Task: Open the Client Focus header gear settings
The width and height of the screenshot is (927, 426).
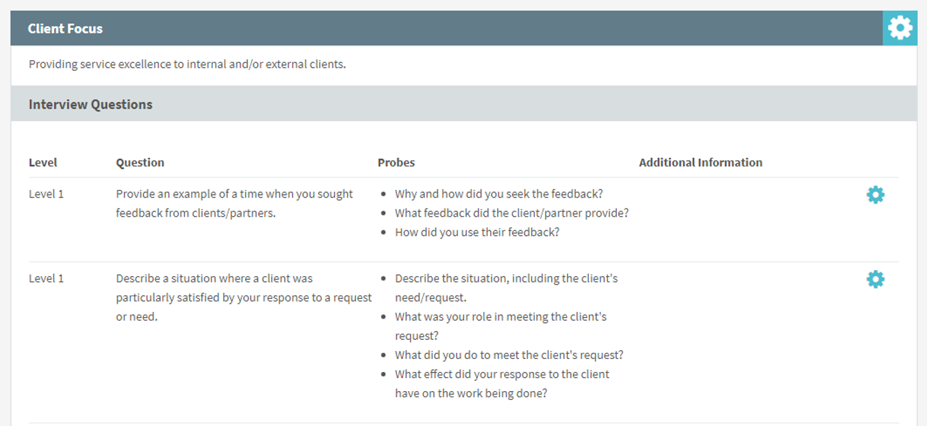Action: point(900,28)
